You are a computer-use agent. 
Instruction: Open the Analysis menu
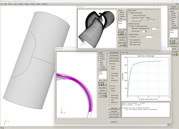[x=21, y=4]
